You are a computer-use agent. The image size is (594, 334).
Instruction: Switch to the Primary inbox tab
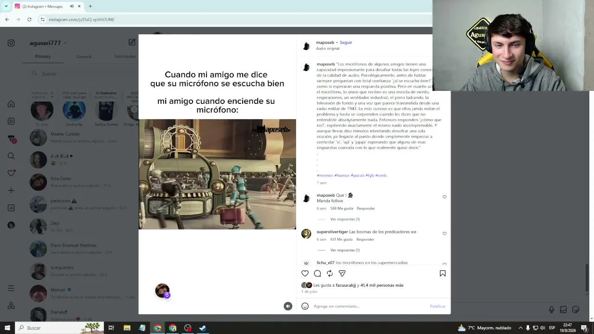tap(43, 57)
